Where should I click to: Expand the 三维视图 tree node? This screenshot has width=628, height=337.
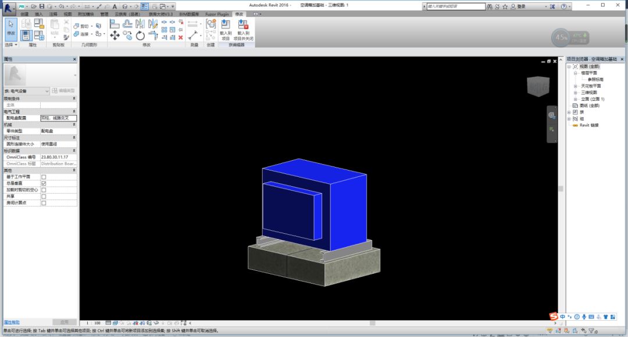[x=576, y=93]
